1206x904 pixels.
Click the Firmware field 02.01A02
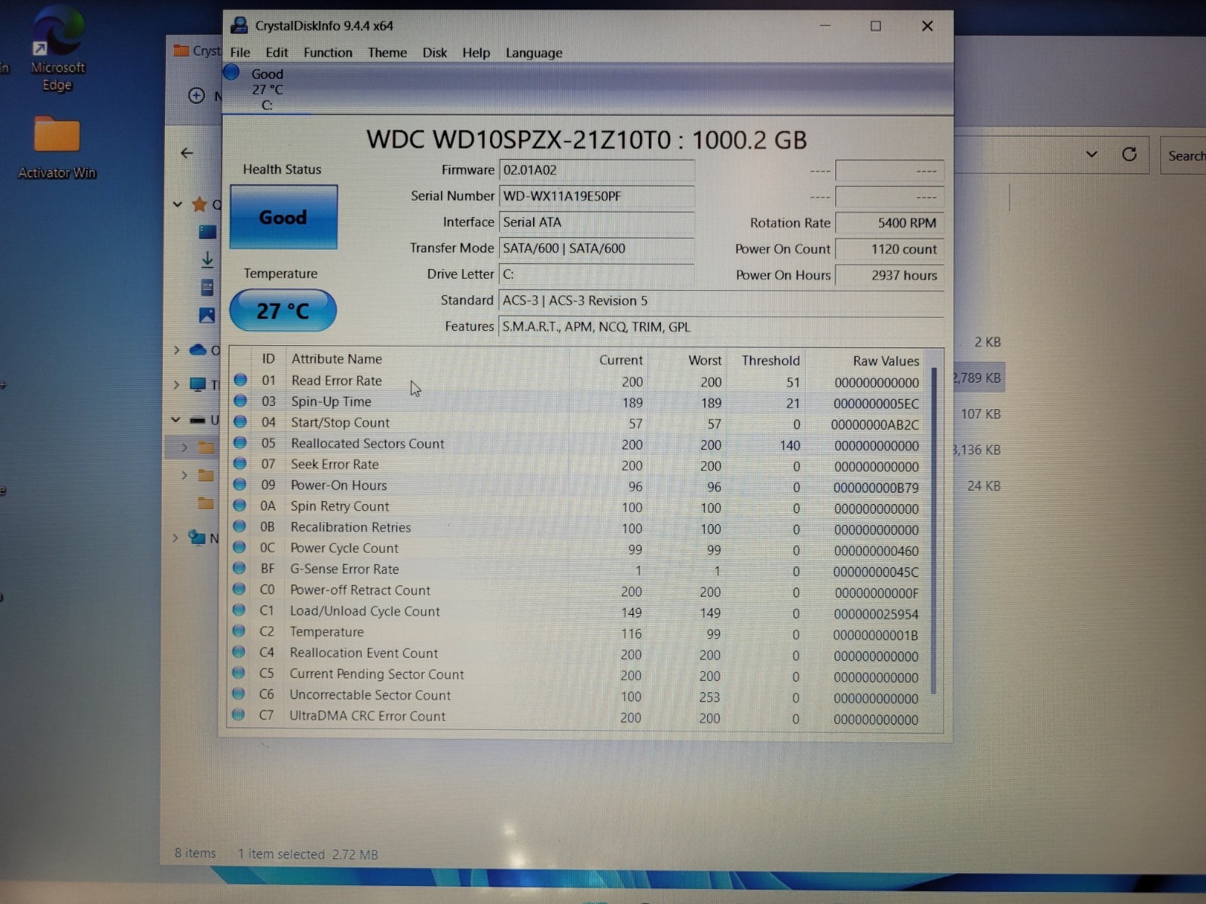pos(596,170)
